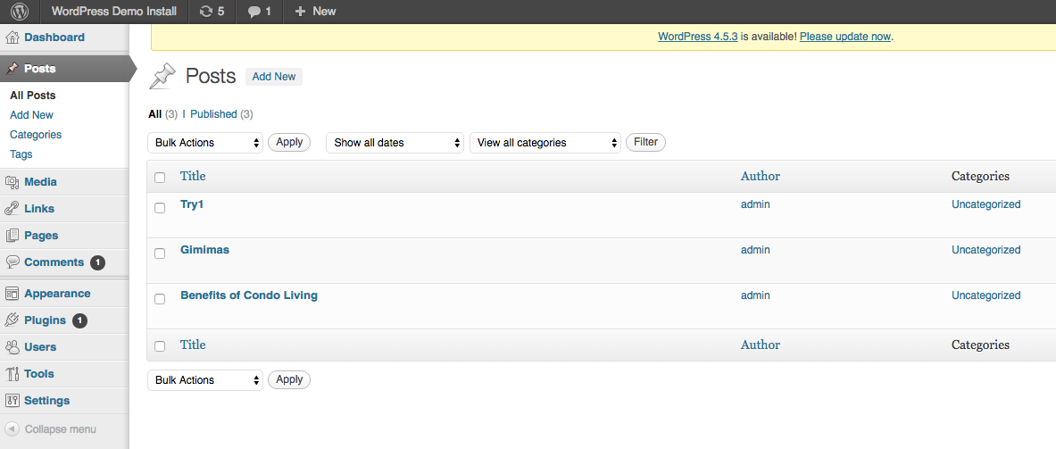Click admin author in Gimimas row
Image resolution: width=1056 pixels, height=449 pixels.
(x=755, y=250)
